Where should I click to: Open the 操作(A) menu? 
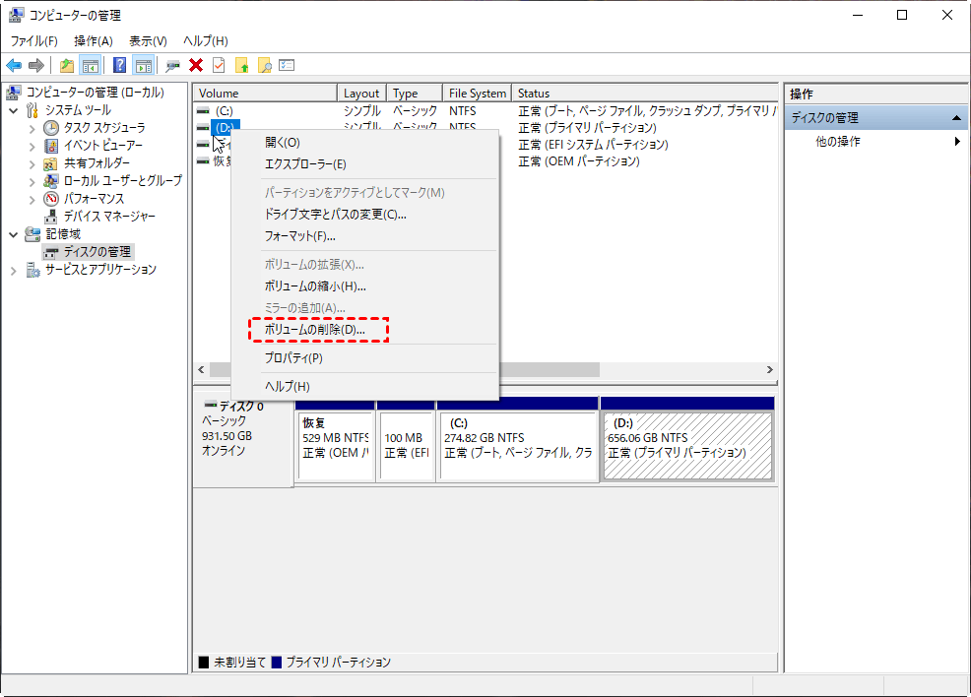[94, 40]
